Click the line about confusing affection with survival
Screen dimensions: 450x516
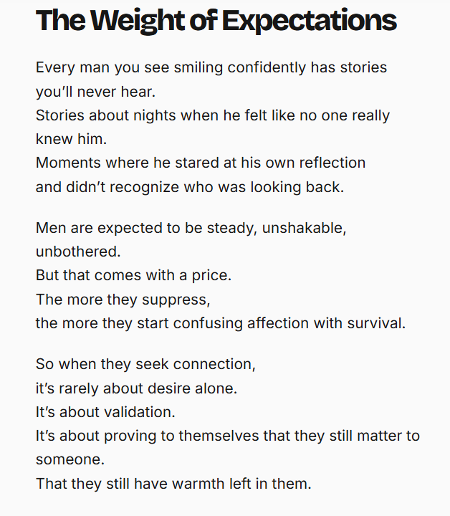coord(221,322)
